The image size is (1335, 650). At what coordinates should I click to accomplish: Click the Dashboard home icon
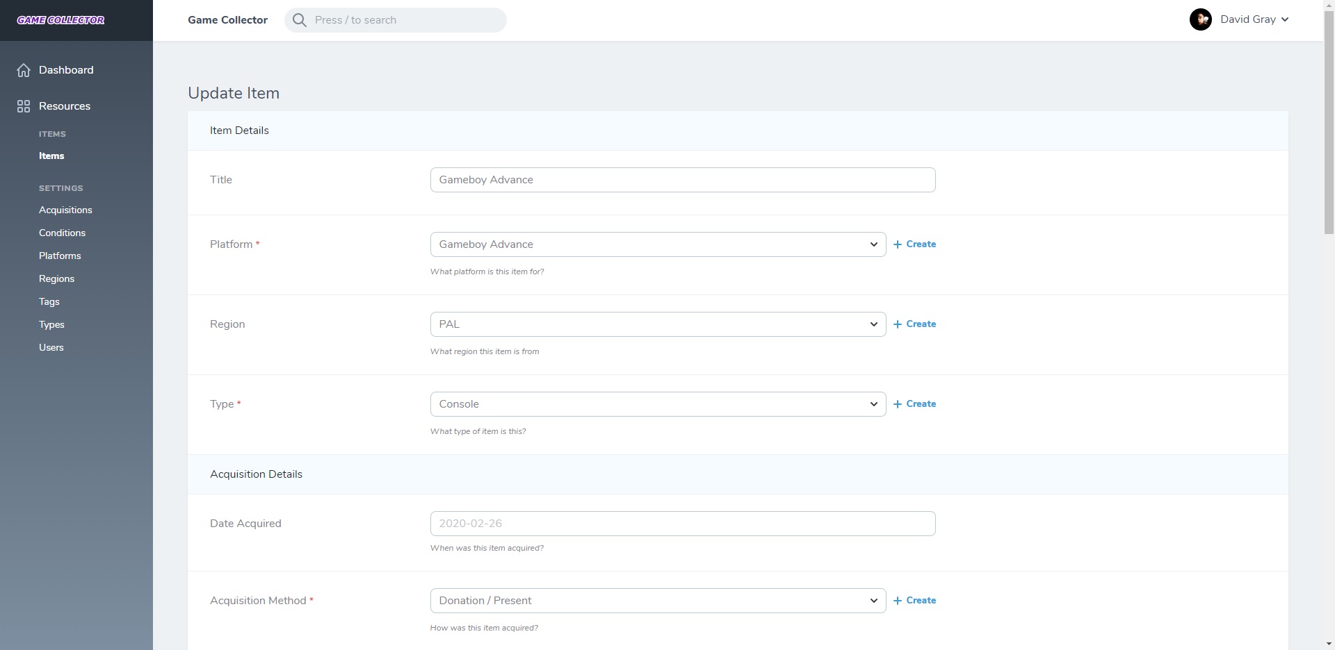pyautogui.click(x=24, y=70)
